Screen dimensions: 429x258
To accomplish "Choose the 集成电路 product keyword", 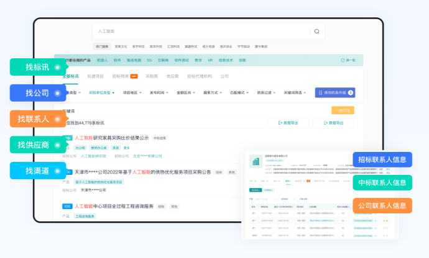I will [134, 60].
